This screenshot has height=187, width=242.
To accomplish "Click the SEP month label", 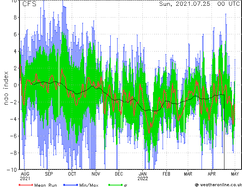I will 49,174.
